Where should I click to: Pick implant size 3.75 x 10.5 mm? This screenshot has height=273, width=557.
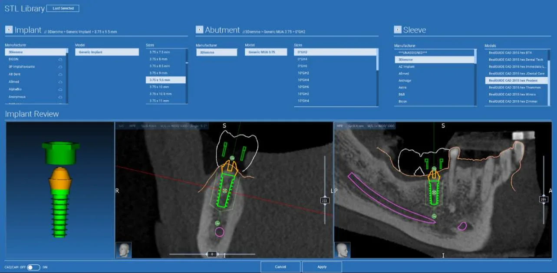(165, 94)
